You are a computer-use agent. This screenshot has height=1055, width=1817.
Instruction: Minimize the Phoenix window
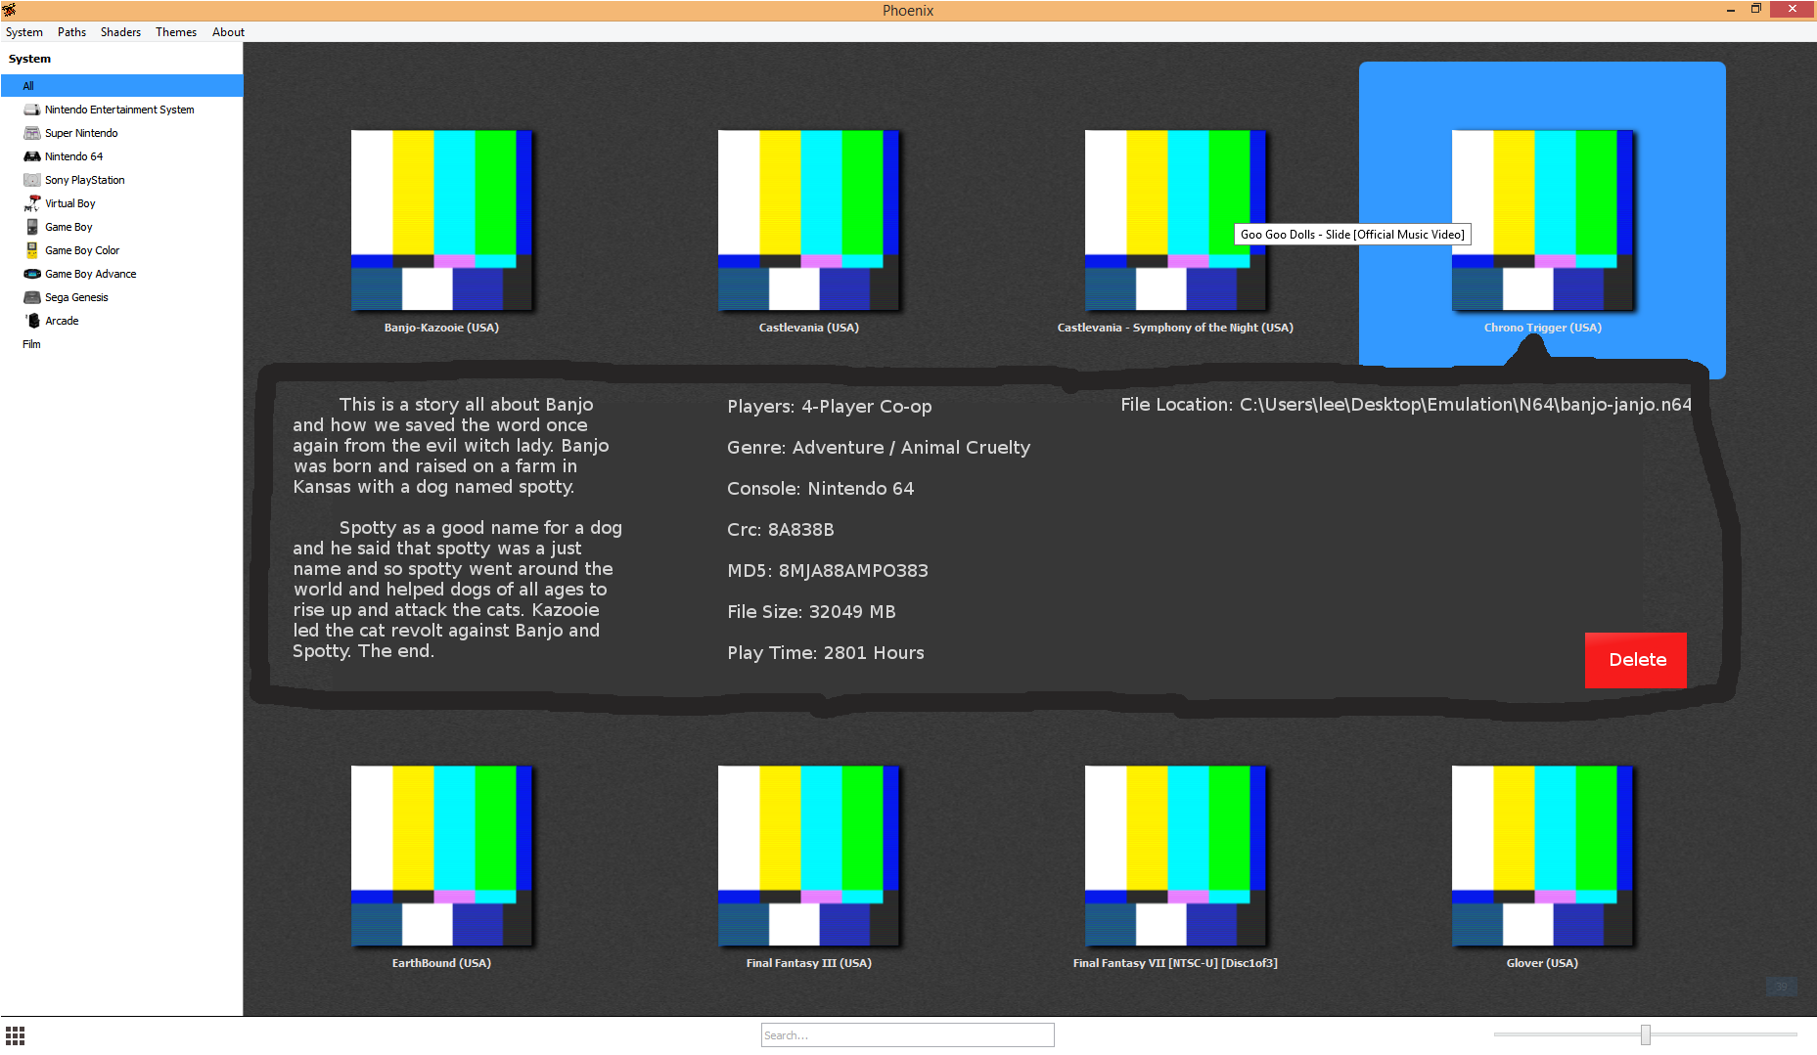click(x=1731, y=10)
